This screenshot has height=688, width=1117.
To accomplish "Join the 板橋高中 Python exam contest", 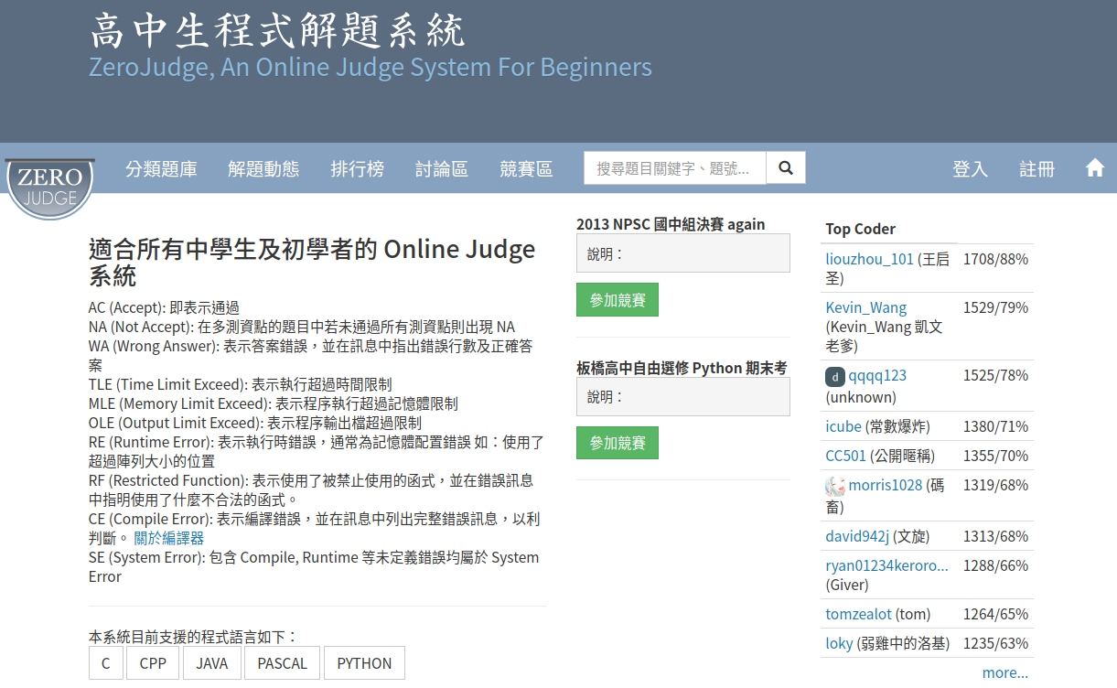I will point(617,443).
